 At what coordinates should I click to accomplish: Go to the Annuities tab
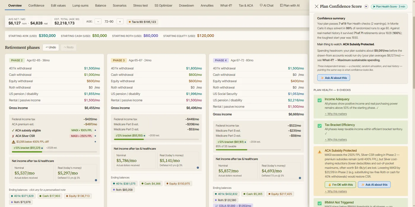click(207, 5)
